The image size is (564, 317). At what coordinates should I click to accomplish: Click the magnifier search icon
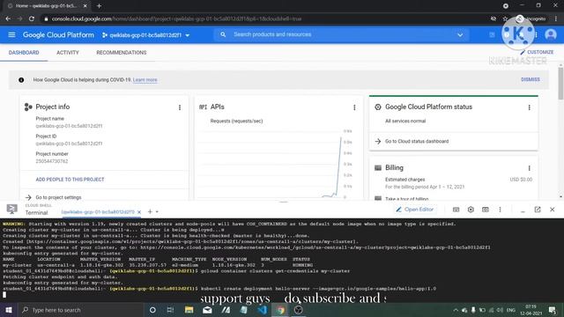click(223, 34)
